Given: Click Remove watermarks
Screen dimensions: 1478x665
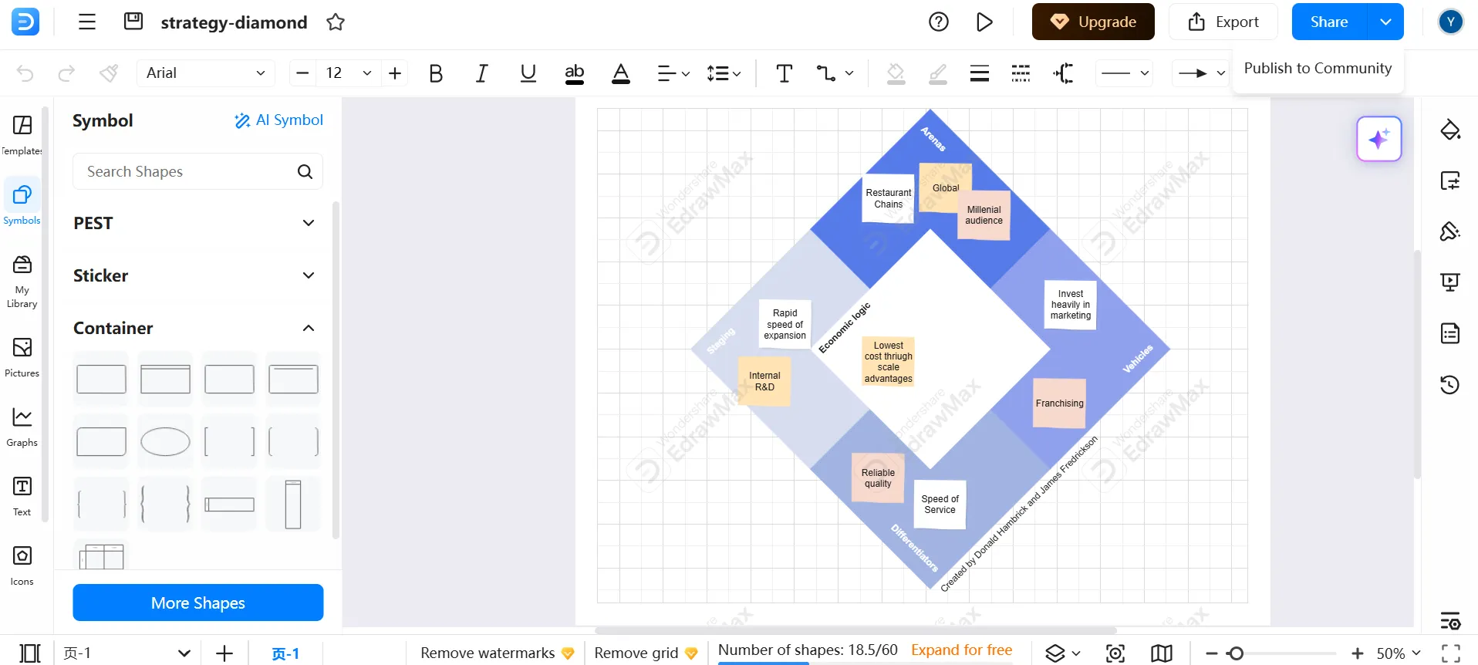Looking at the screenshot, I should click(498, 653).
